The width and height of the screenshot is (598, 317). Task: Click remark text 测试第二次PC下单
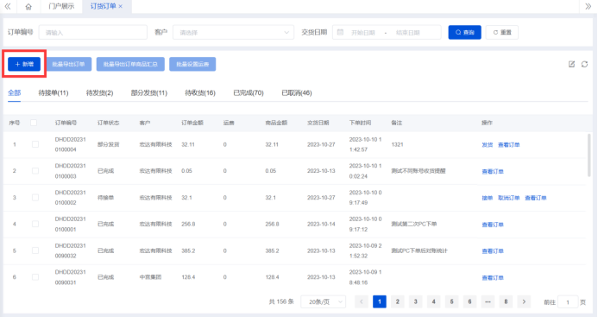pos(414,224)
